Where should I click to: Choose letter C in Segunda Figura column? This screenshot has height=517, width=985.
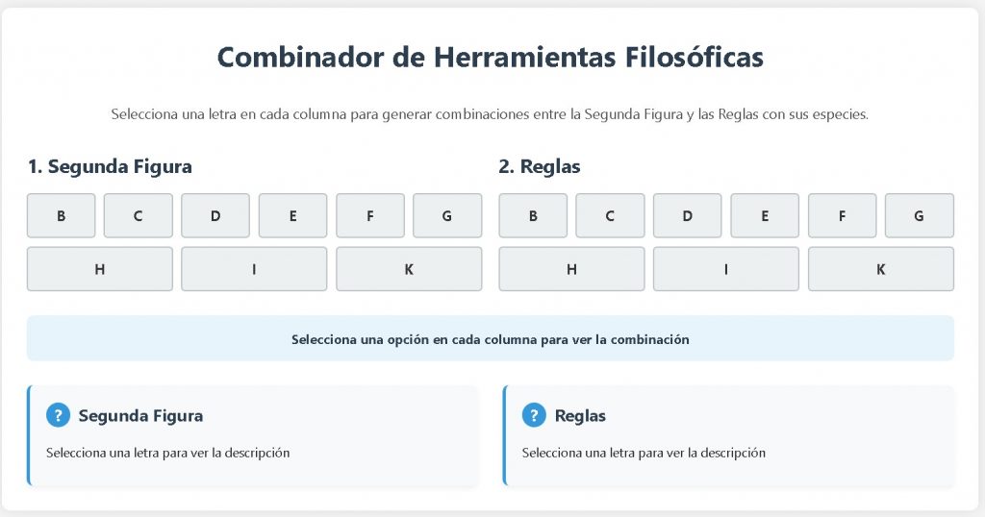(x=139, y=215)
